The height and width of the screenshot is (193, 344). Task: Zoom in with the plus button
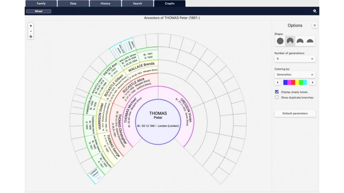(x=31, y=26)
